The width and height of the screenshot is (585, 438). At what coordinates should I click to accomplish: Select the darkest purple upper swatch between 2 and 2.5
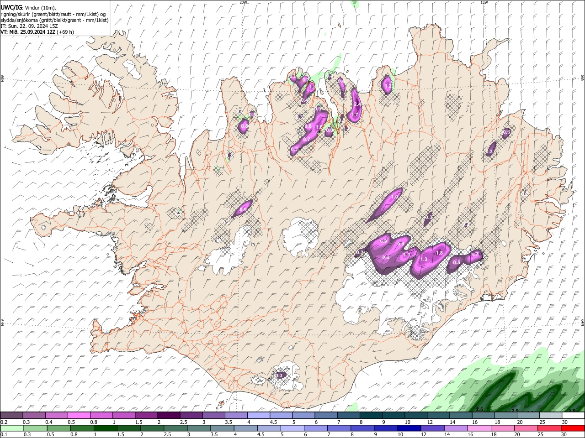(x=168, y=416)
